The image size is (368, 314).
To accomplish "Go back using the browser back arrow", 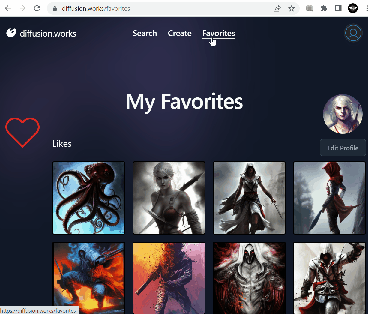I will [8, 8].
